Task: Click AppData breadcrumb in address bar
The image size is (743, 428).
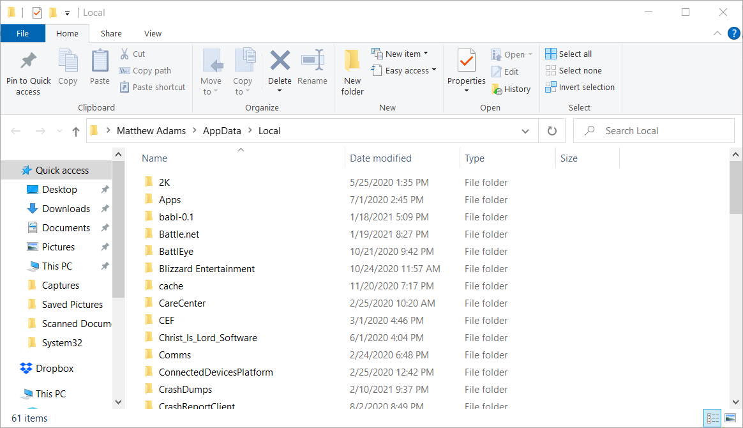Action: click(x=221, y=131)
